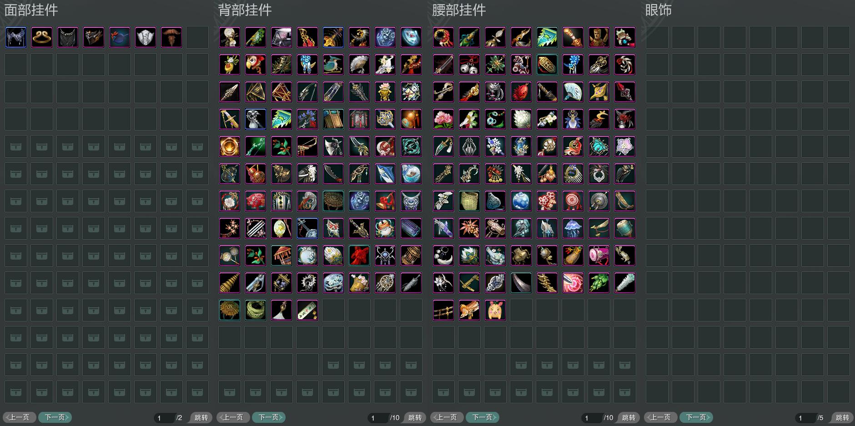Select the woven bamboo basket waist accessory
Viewport: 855px width, 426px height.
pos(469,201)
